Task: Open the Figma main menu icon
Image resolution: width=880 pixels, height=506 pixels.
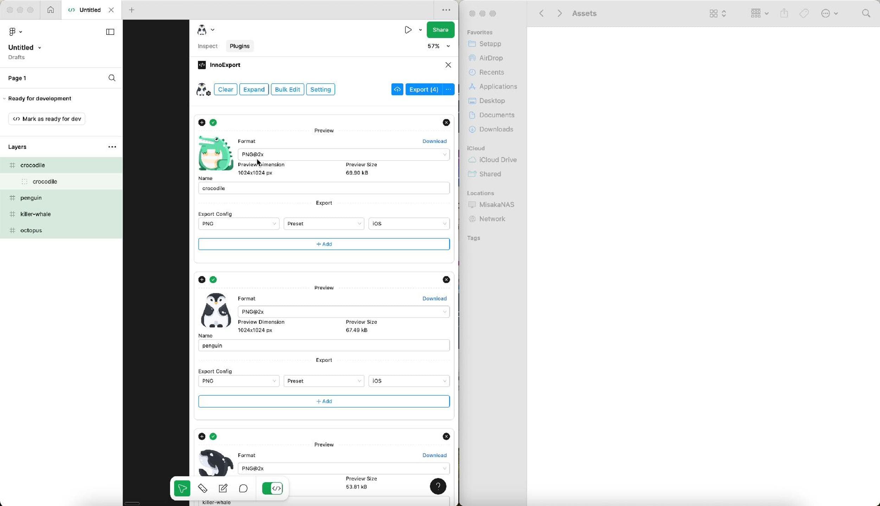Action: pyautogui.click(x=15, y=32)
